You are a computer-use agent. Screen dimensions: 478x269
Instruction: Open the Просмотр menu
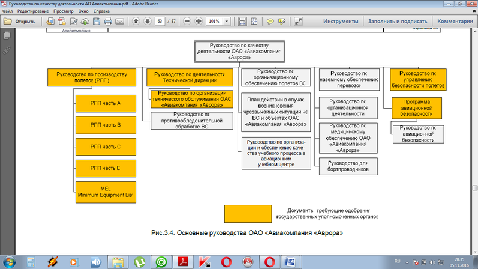[64, 11]
